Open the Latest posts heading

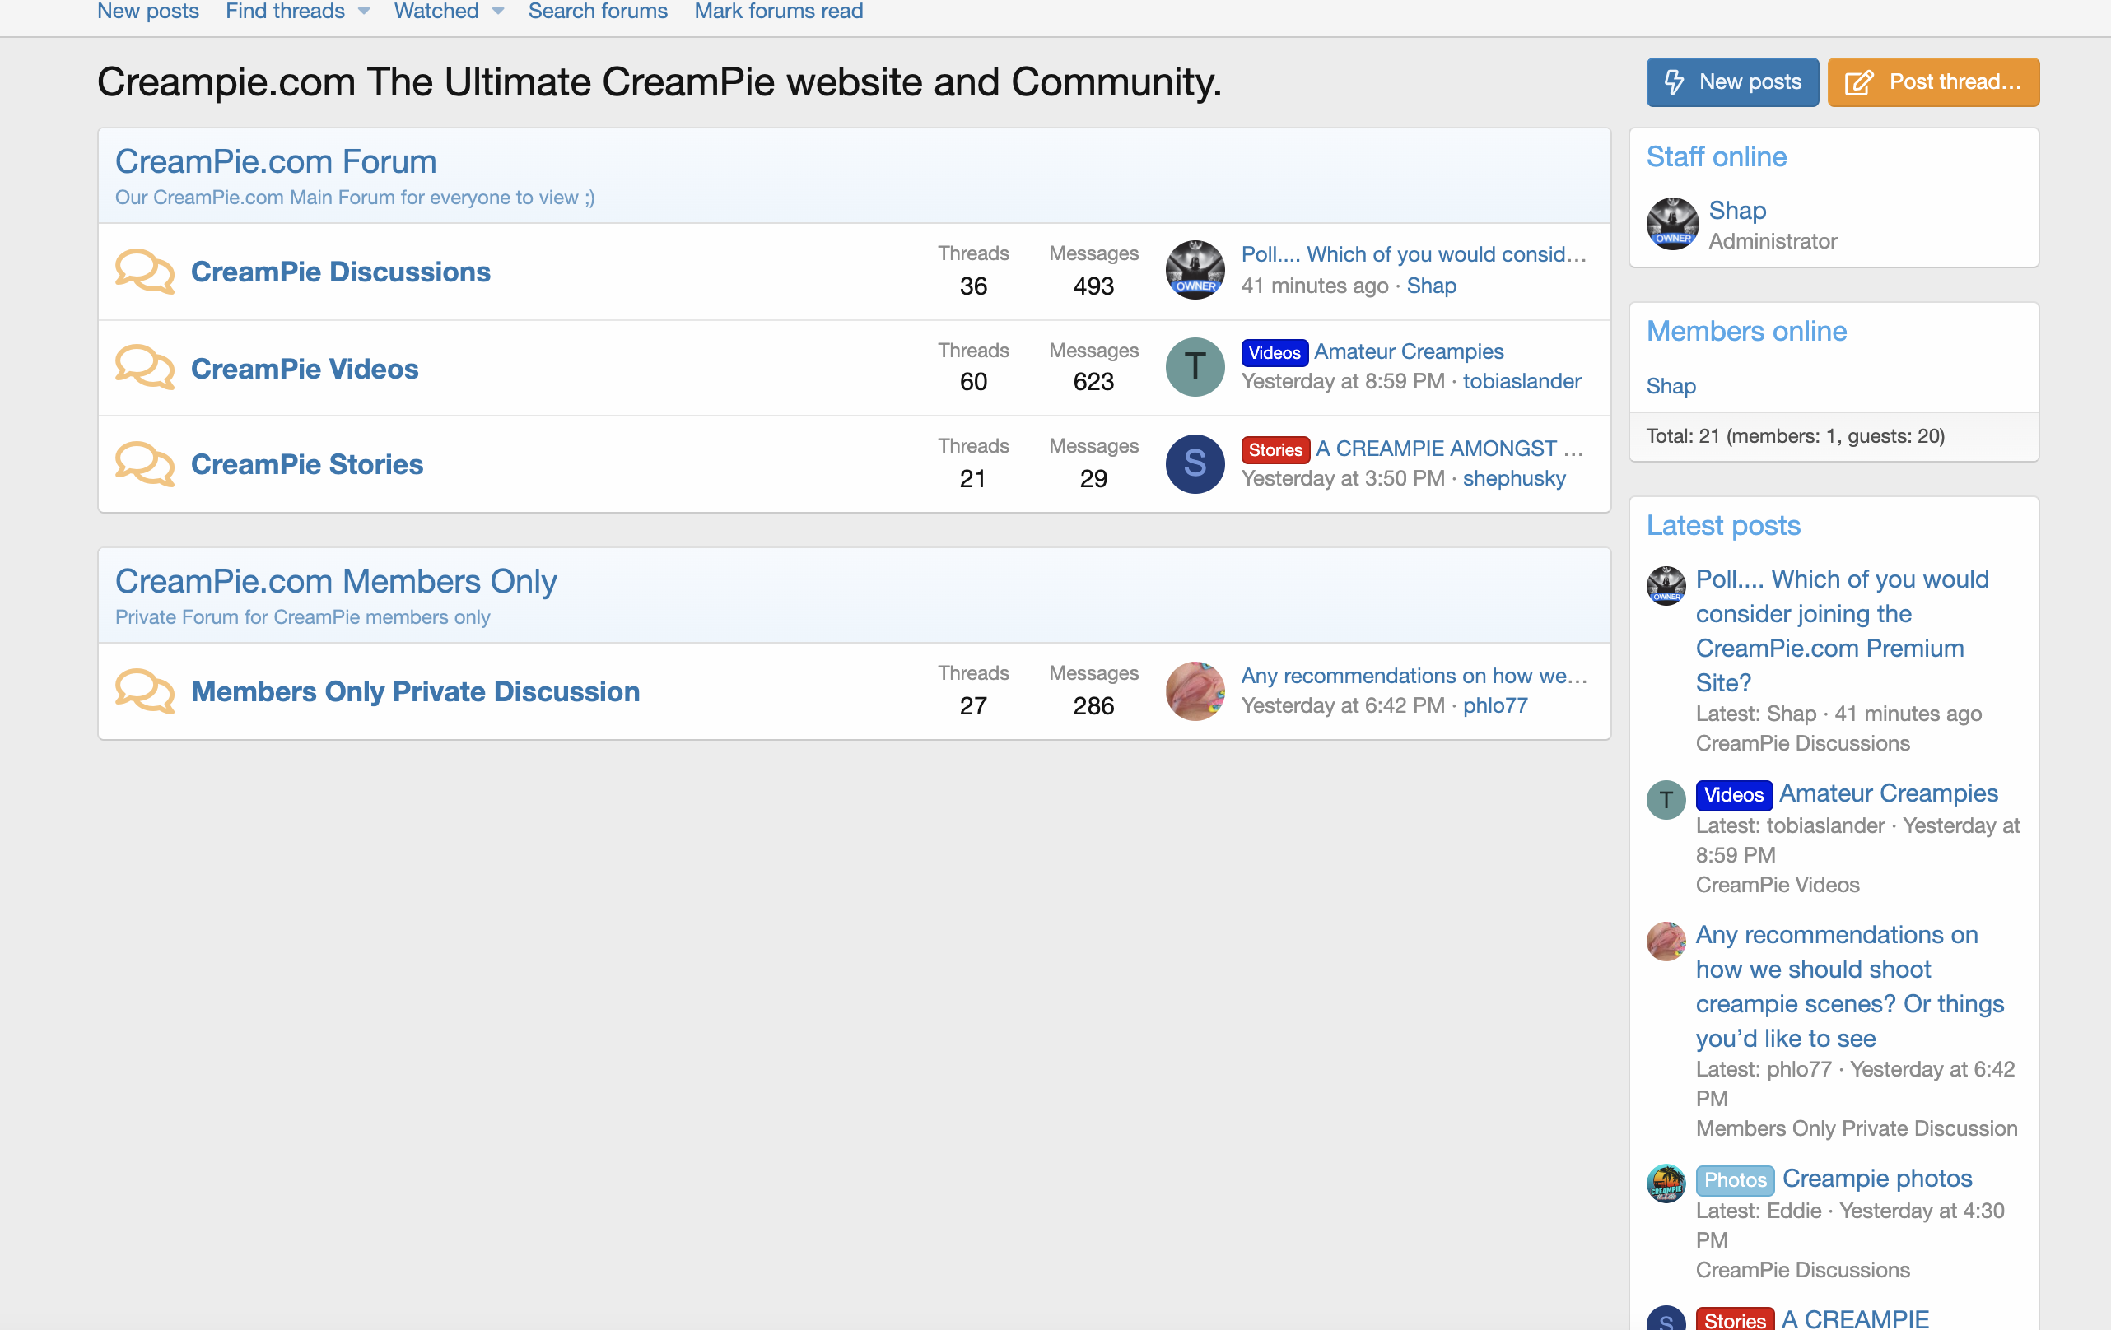[1722, 527]
